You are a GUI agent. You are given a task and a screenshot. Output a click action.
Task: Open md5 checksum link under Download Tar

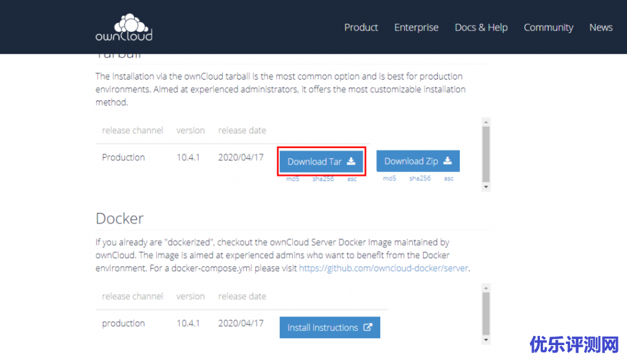click(x=293, y=179)
